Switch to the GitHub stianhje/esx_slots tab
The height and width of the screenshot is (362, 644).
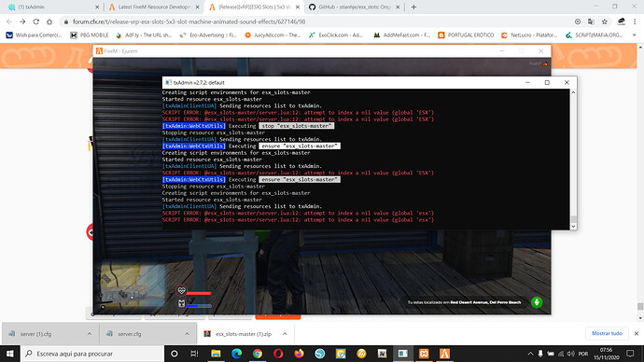tap(354, 7)
